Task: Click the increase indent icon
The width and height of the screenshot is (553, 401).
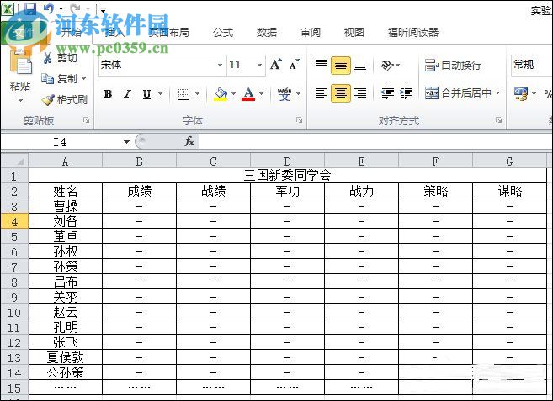Action: (406, 93)
